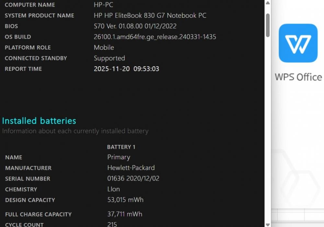324x227 pixels.
Task: Select full charge capacity '37,711 mWh'
Action: (x=125, y=214)
